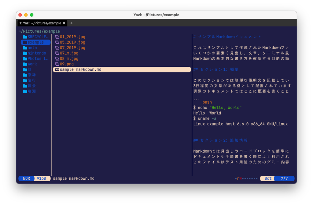The height and width of the screenshot is (205, 313).
Task: Click preview heading '## セクション2: 追加情報'
Action: pyautogui.click(x=220, y=140)
